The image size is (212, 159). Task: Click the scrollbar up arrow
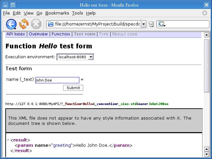pos(207,35)
